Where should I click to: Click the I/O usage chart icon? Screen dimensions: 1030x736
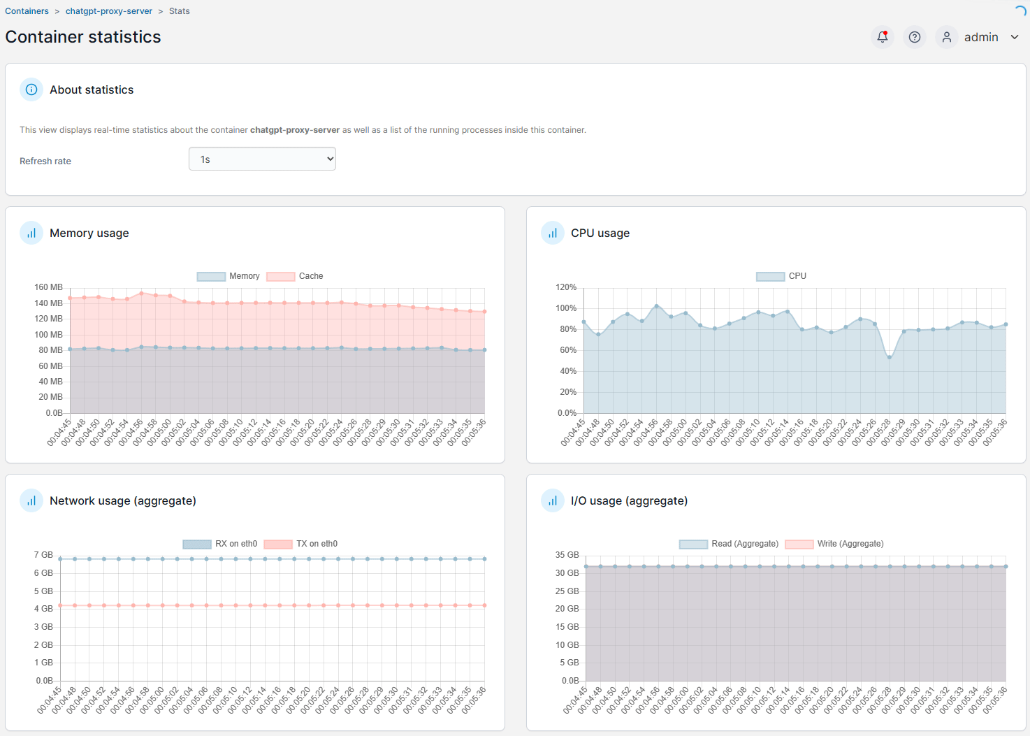pyautogui.click(x=553, y=500)
